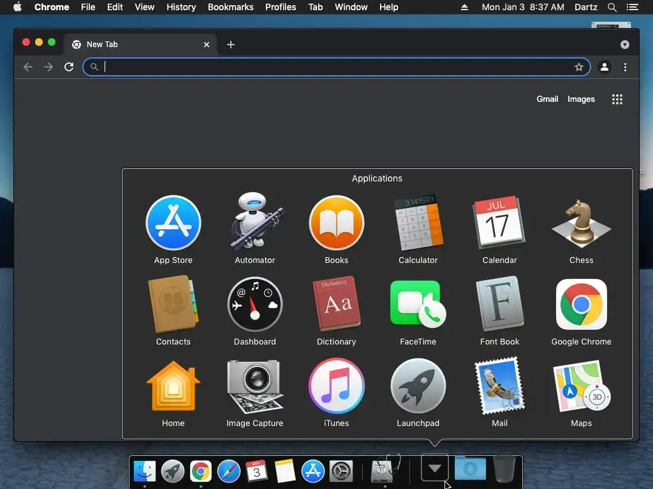This screenshot has width=653, height=489.
Task: Open the Window menu
Action: point(351,7)
